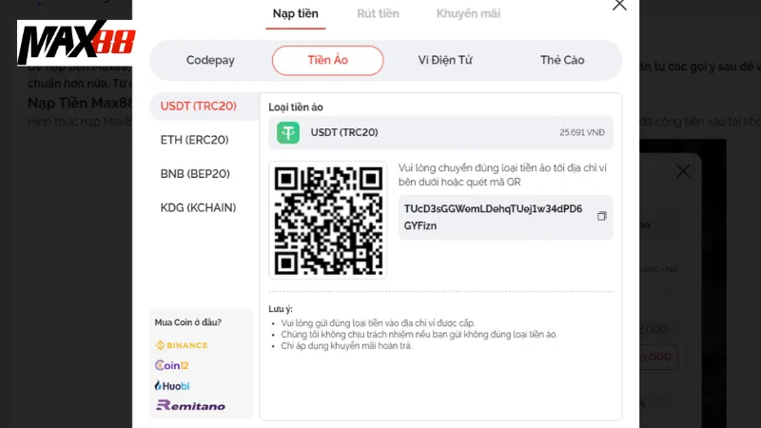Click the green Tether USDT coin icon
Screen dimensions: 761x428
pos(288,132)
